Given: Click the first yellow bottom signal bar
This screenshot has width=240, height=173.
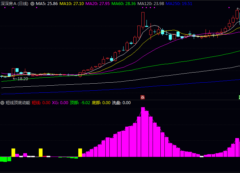Looking at the screenshot, I should pos(13,153).
